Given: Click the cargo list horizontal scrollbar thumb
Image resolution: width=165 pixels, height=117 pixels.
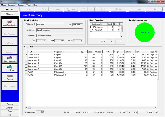Looking at the screenshot, I should point(29,108).
